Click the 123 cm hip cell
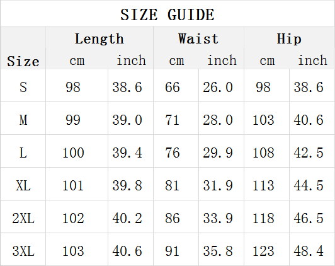335x266 pixels. coord(263,251)
